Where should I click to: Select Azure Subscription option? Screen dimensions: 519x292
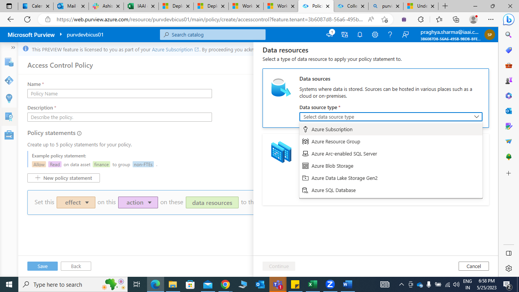tap(391, 129)
